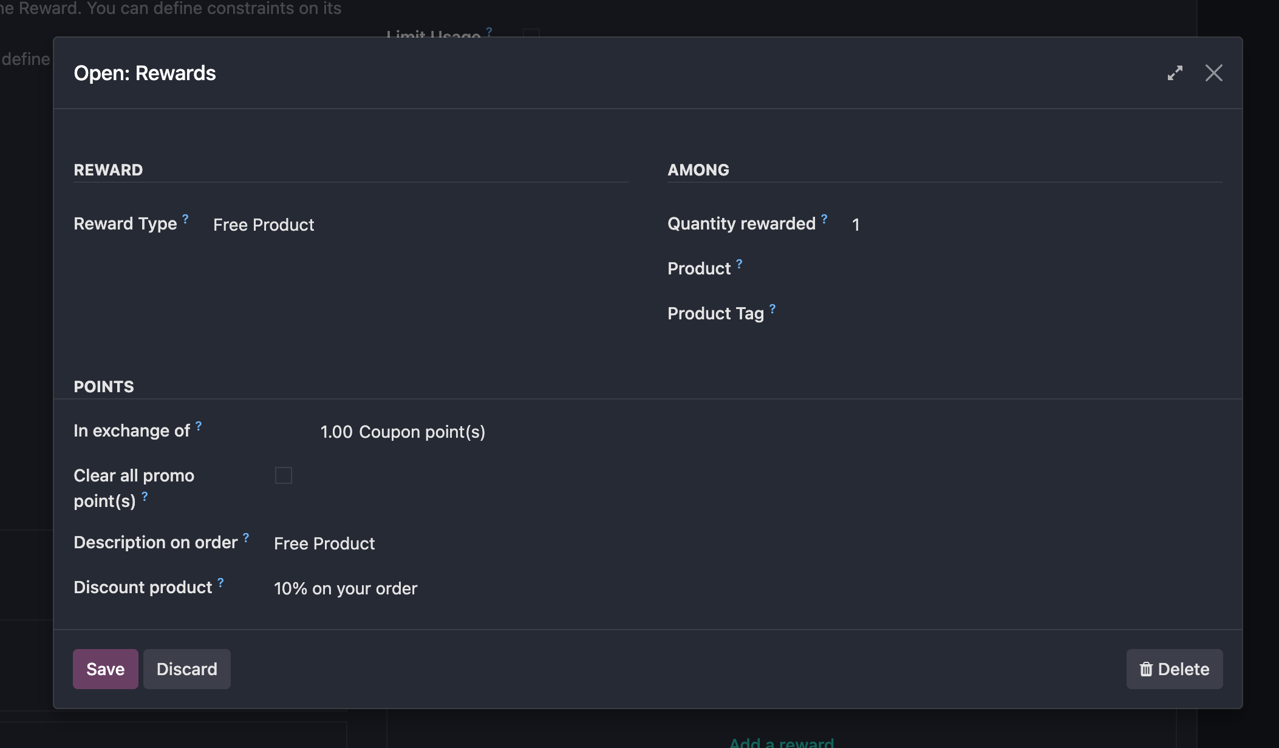Edit the Quantity rewarded value field

coord(1032,225)
